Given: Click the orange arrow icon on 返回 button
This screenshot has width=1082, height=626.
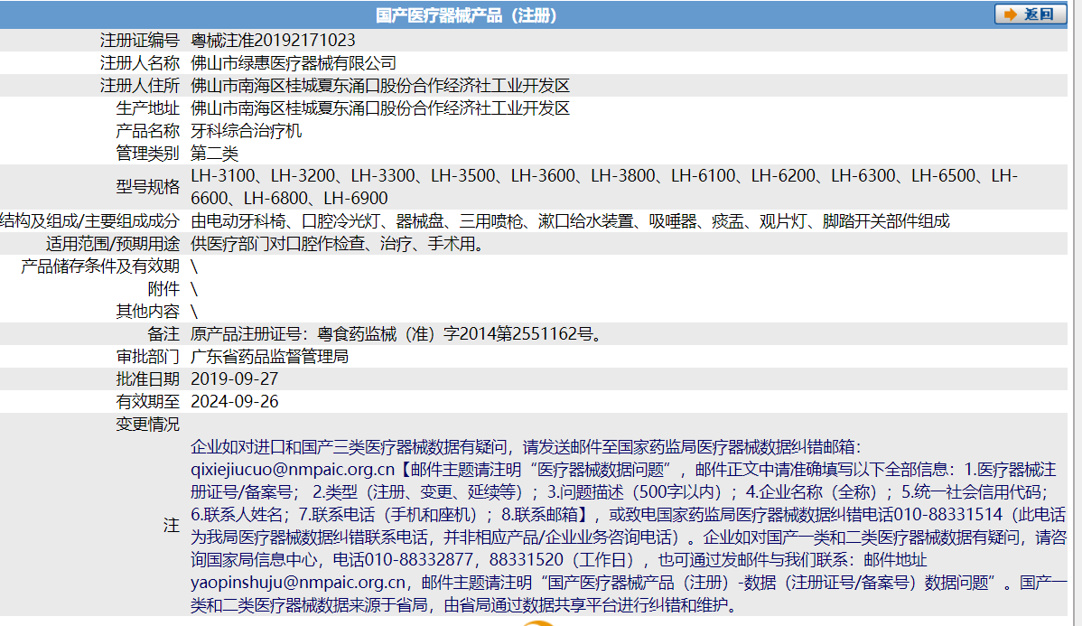Looking at the screenshot, I should 1010,14.
